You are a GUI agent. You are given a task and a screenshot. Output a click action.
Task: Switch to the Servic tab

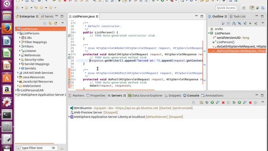[x=47, y=16]
